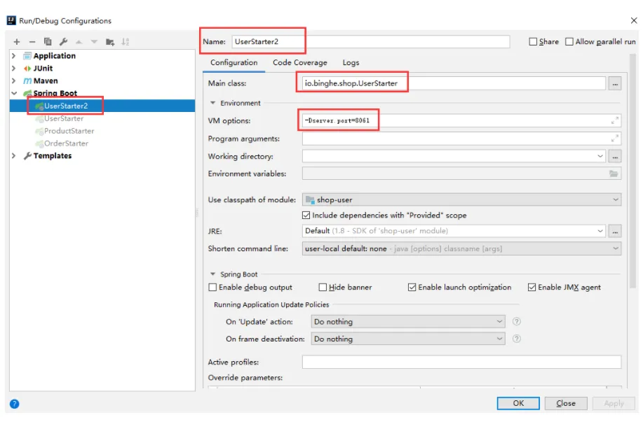The image size is (643, 422).
Task: Click the Apply button
Action: pos(614,403)
